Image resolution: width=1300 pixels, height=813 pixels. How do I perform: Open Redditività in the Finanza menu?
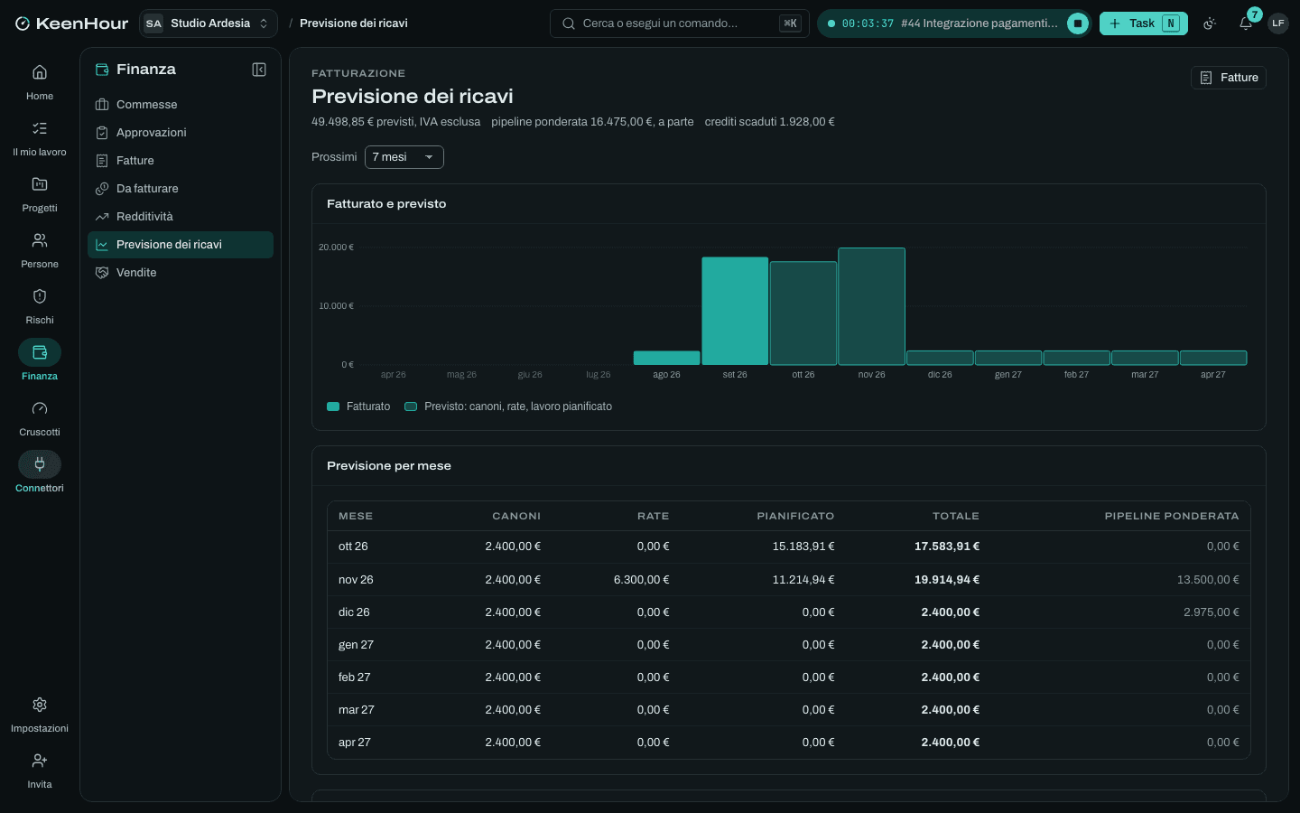(181, 217)
